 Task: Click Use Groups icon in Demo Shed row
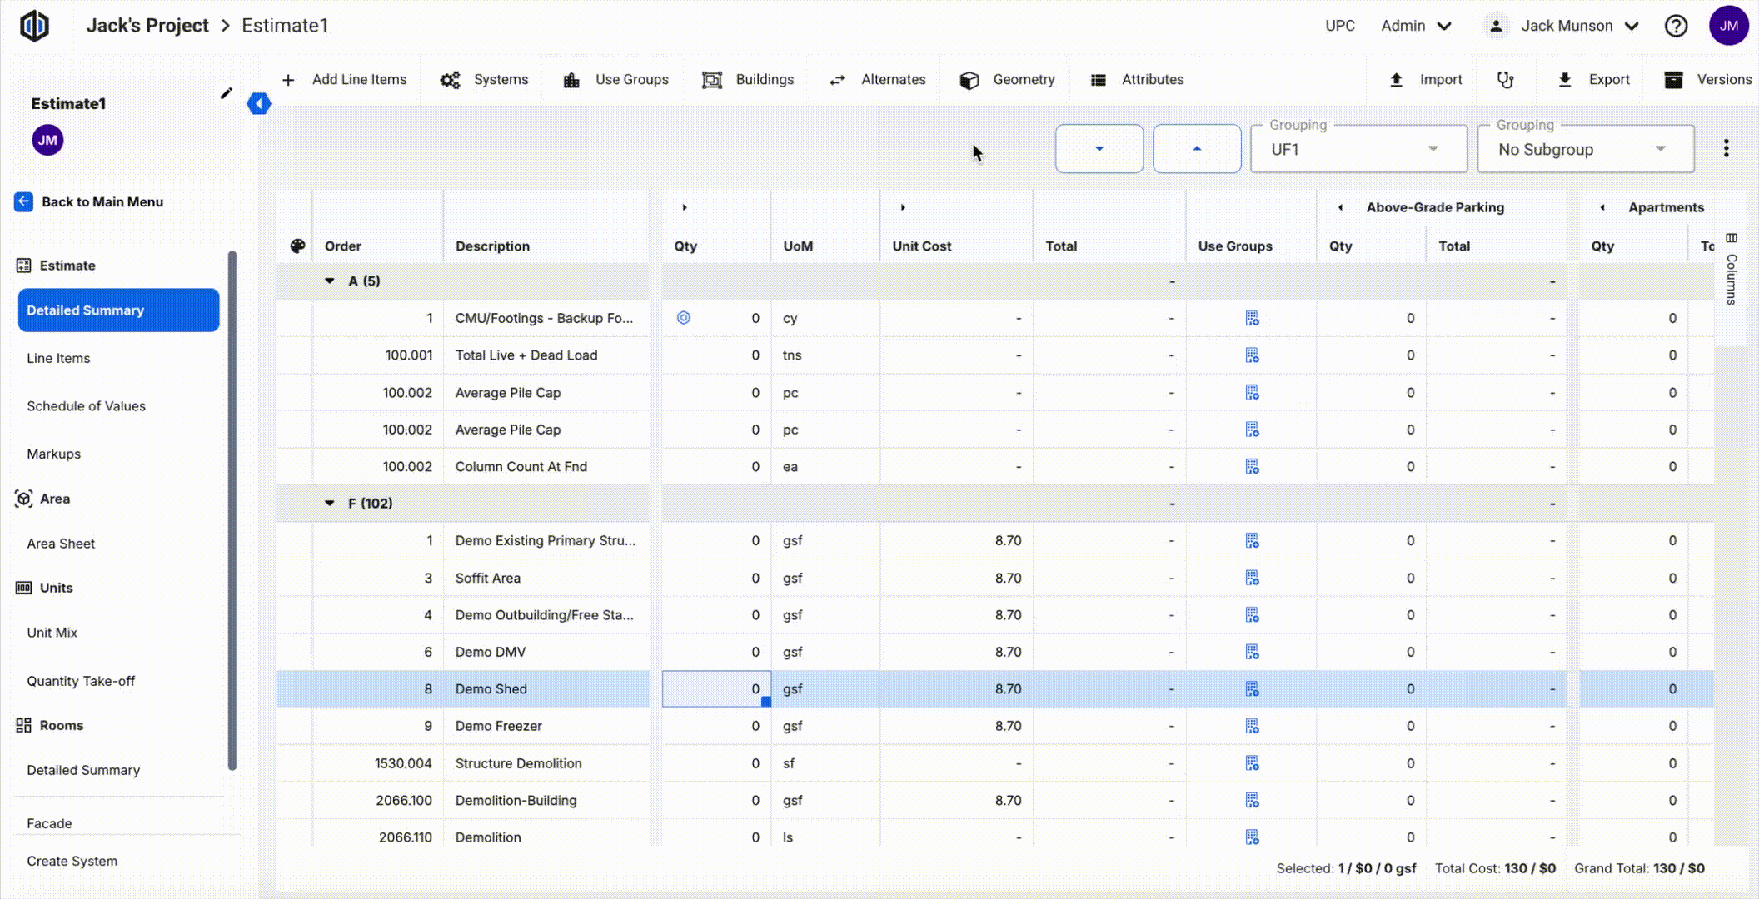click(1251, 689)
